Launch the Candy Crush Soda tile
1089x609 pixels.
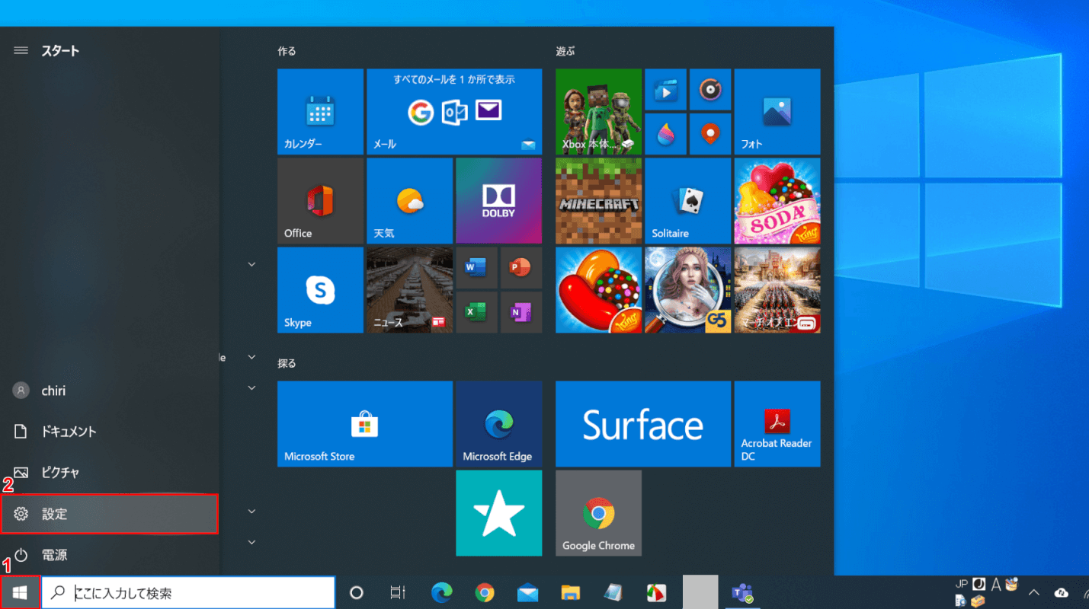777,201
